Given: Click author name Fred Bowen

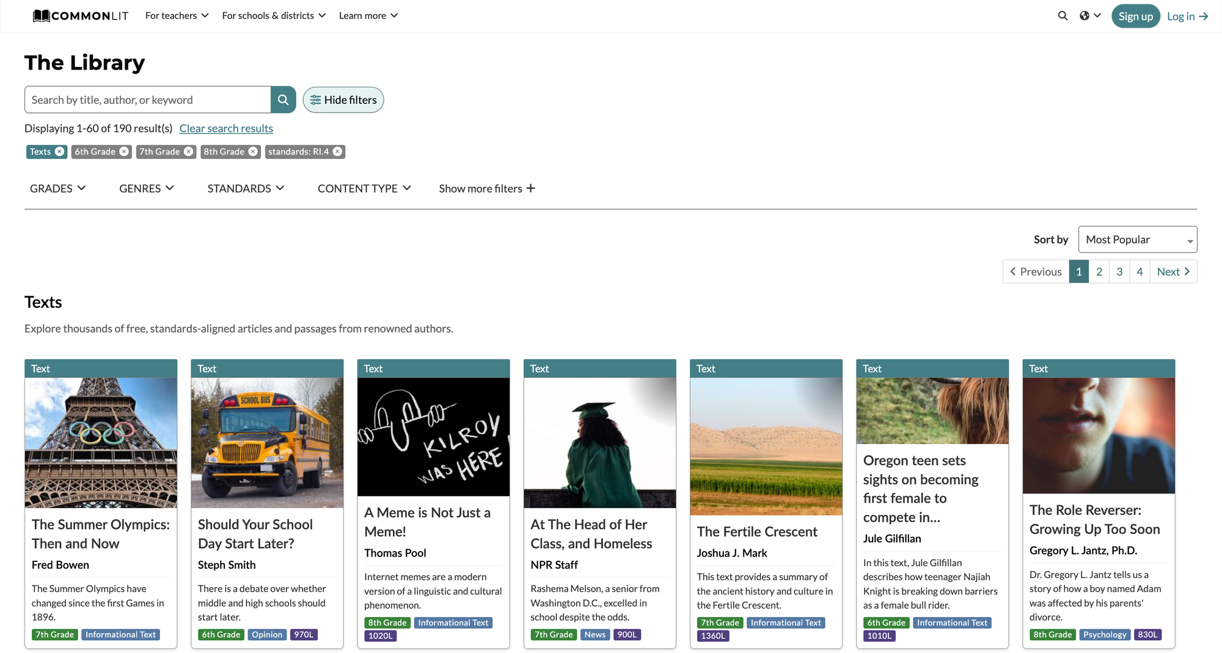Looking at the screenshot, I should tap(60, 565).
